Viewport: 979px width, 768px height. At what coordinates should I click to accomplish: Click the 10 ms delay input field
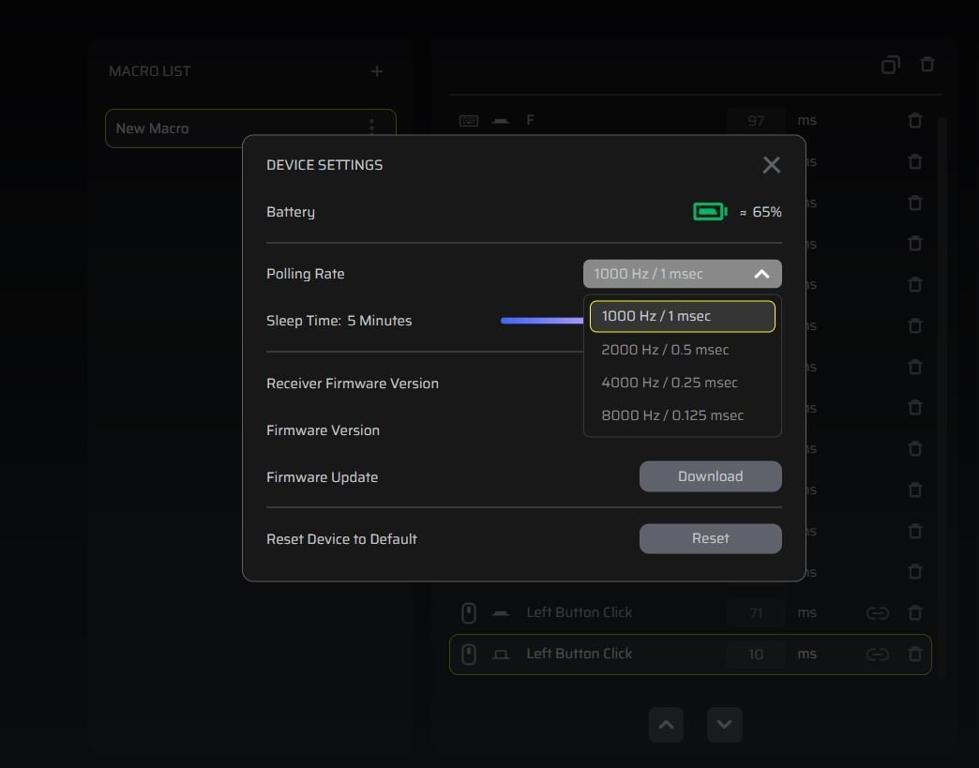point(756,655)
